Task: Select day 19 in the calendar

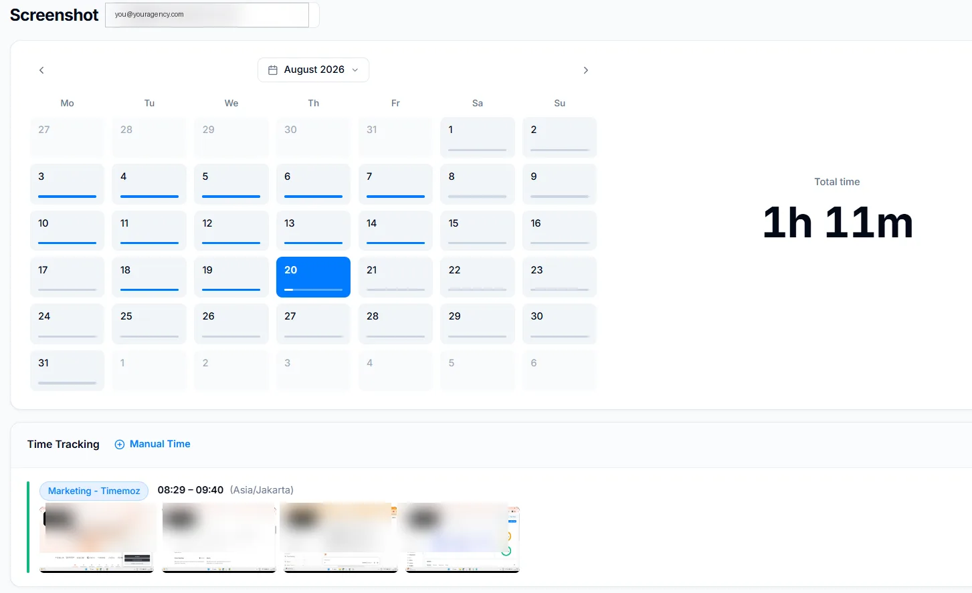Action: coord(231,277)
